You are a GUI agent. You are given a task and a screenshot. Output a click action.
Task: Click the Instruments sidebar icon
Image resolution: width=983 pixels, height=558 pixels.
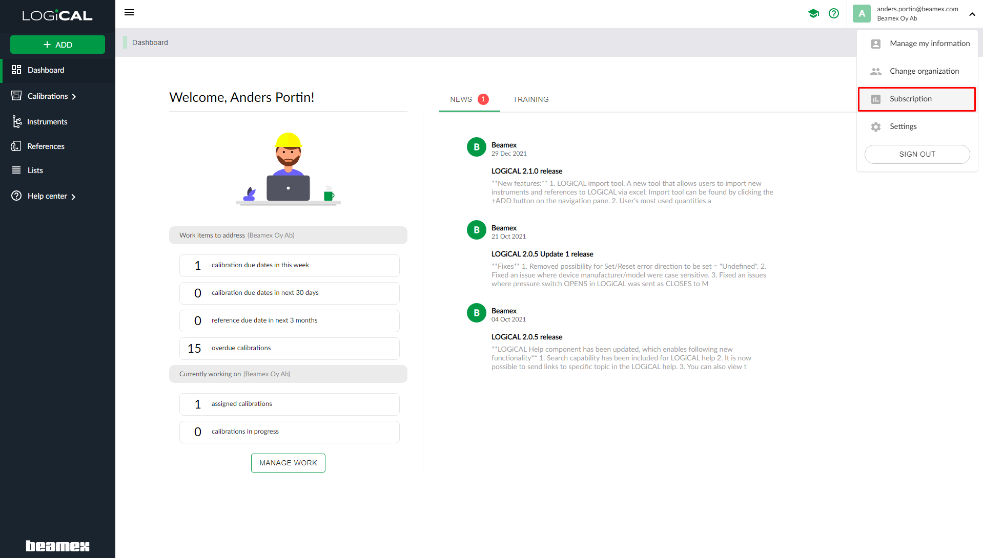(17, 121)
